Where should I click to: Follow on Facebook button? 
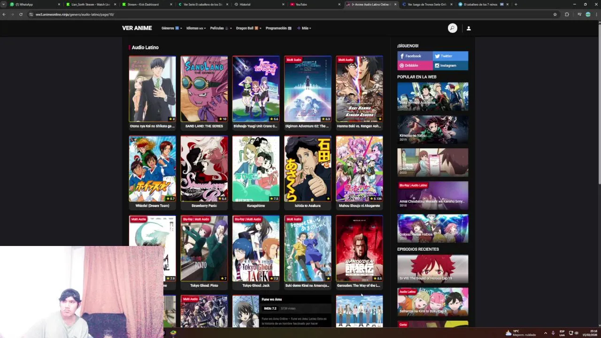[x=415, y=56]
